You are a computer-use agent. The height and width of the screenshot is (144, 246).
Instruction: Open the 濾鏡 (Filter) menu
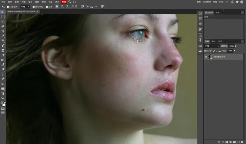(37, 2)
